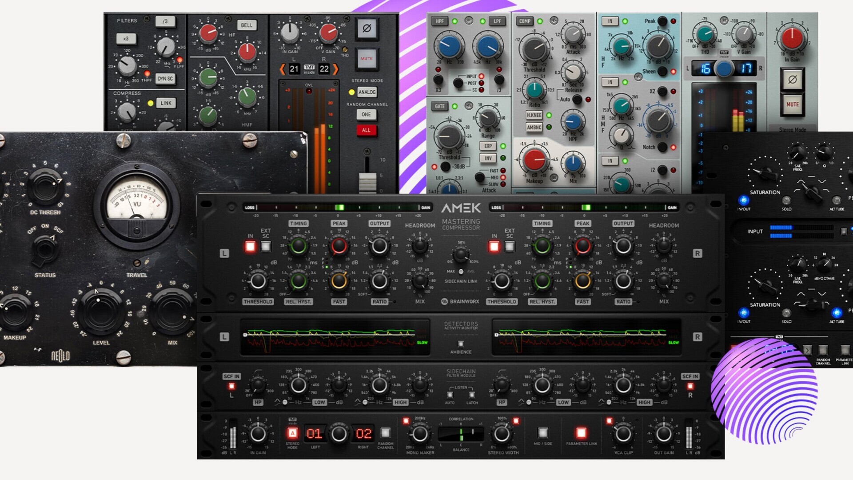Viewport: 853px width, 480px height.
Task: Click the red enable button above VCA CLIP knob
Action: click(x=609, y=420)
